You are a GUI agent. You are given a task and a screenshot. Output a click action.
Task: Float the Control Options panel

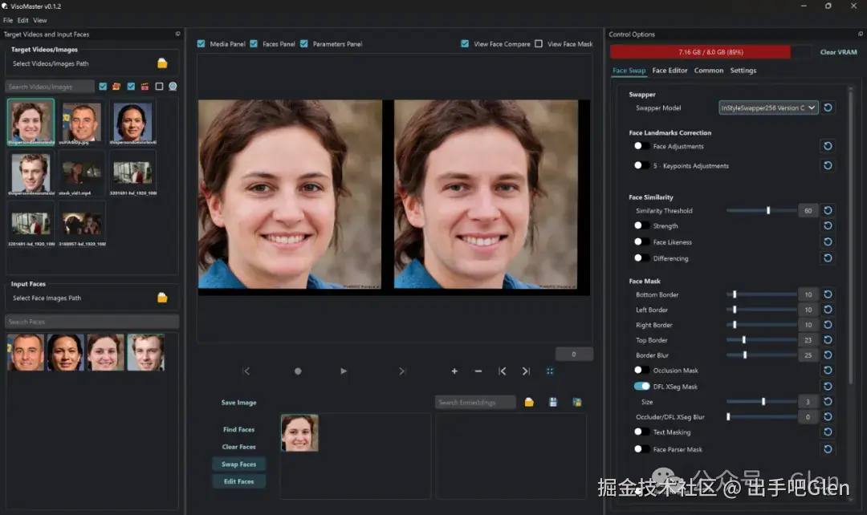pos(861,34)
